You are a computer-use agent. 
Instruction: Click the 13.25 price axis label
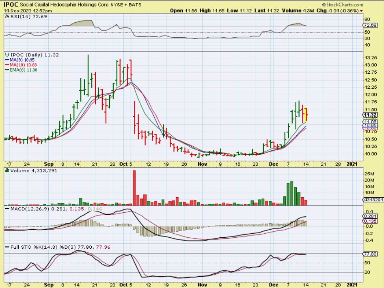pyautogui.click(x=371, y=58)
